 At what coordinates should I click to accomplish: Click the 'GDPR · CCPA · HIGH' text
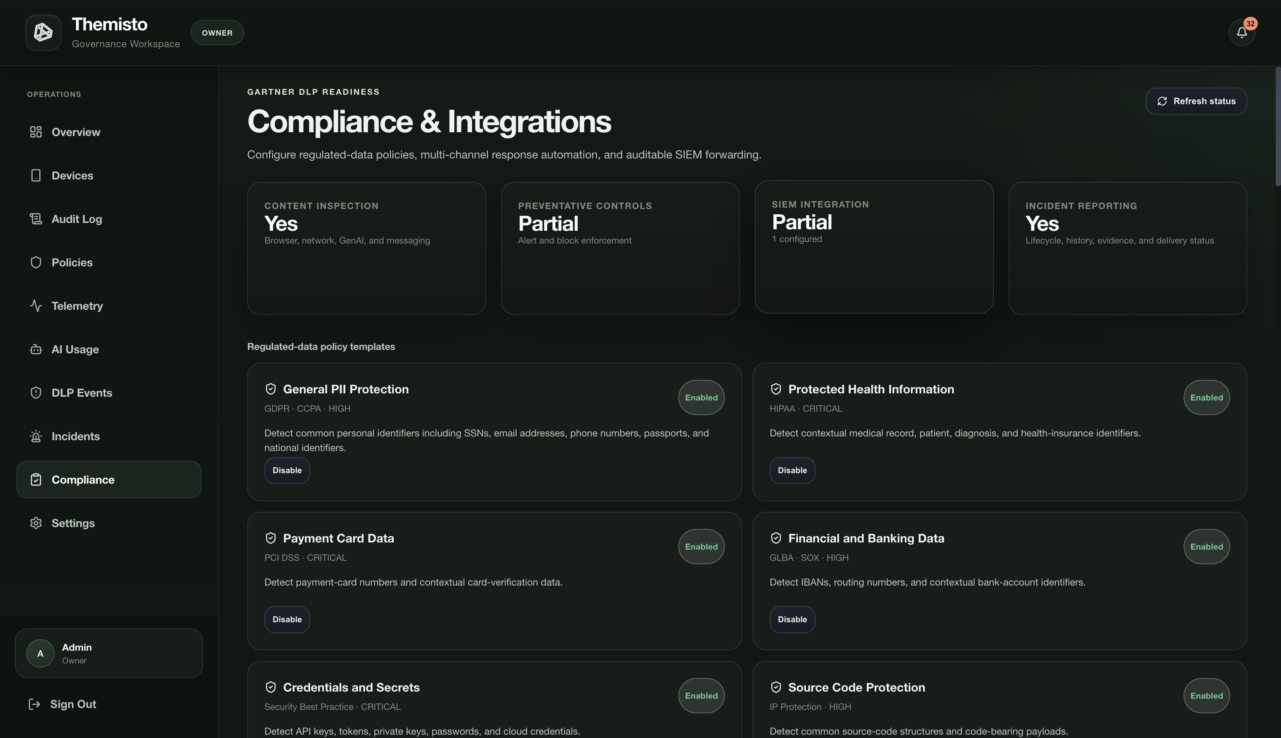(307, 409)
